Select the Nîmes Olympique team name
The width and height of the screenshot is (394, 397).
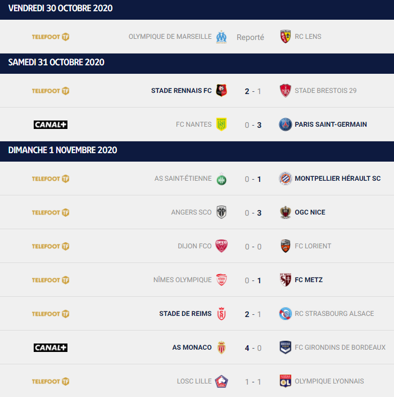[x=183, y=280]
